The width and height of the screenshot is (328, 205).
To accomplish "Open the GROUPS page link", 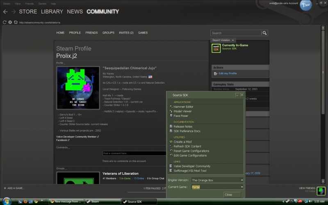I will coord(108,33).
